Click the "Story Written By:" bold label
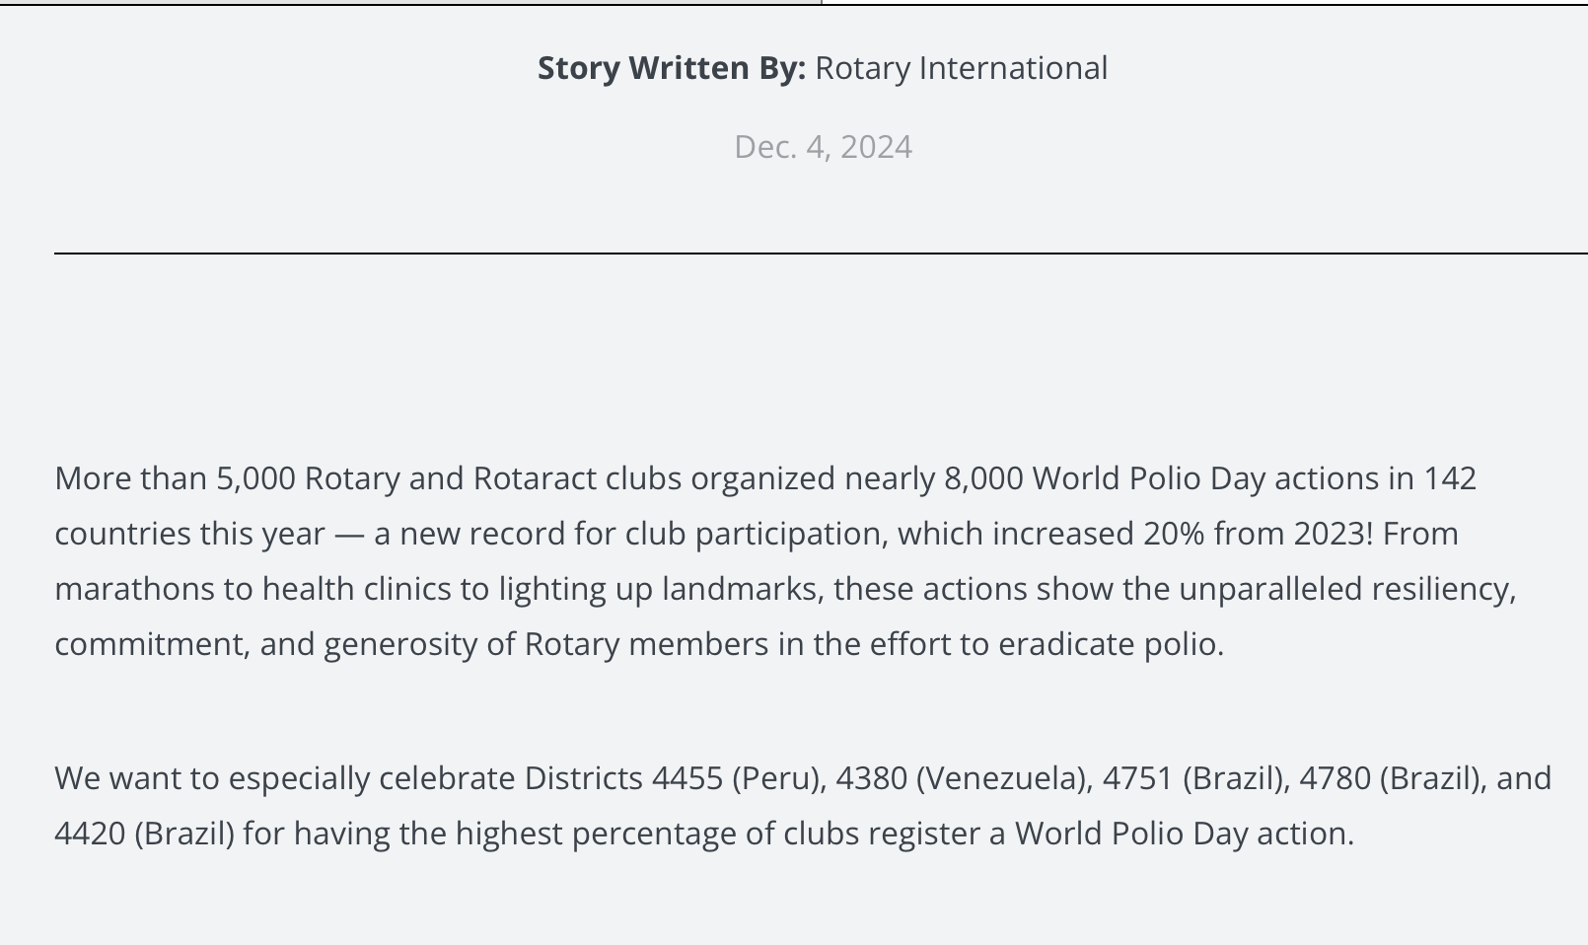1588x945 pixels. [672, 68]
